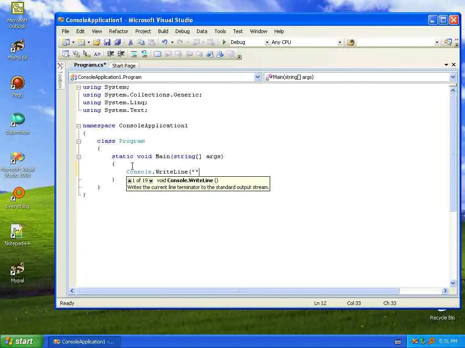Click horizontal scrollbar right arrow
465x348 pixels.
coord(445,291)
